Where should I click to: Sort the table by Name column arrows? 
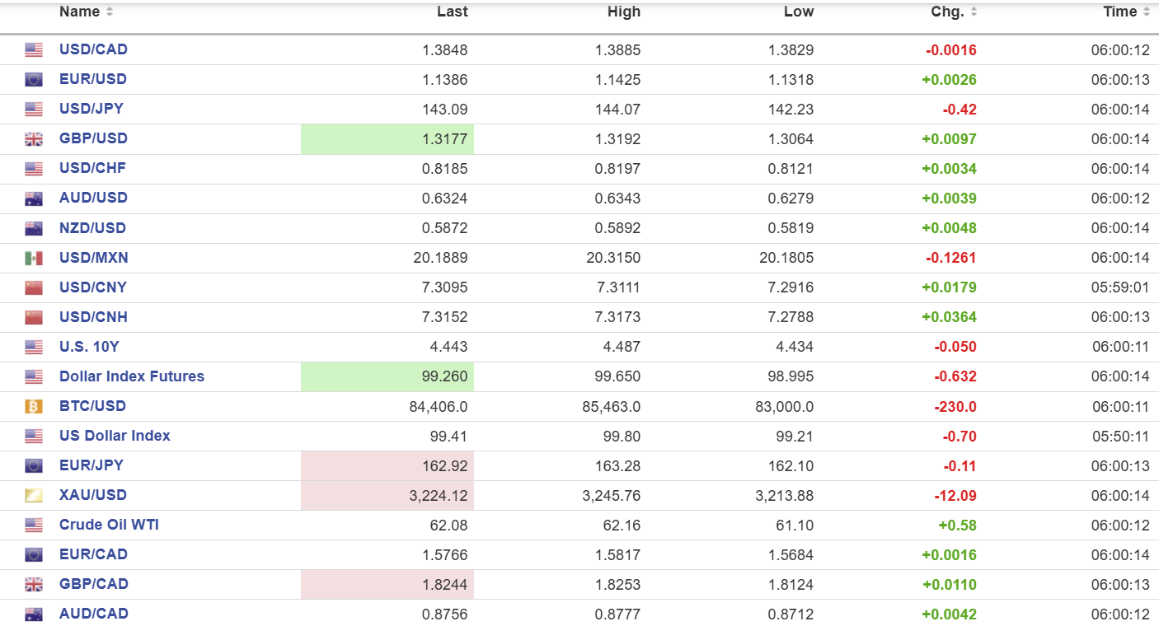pos(110,12)
